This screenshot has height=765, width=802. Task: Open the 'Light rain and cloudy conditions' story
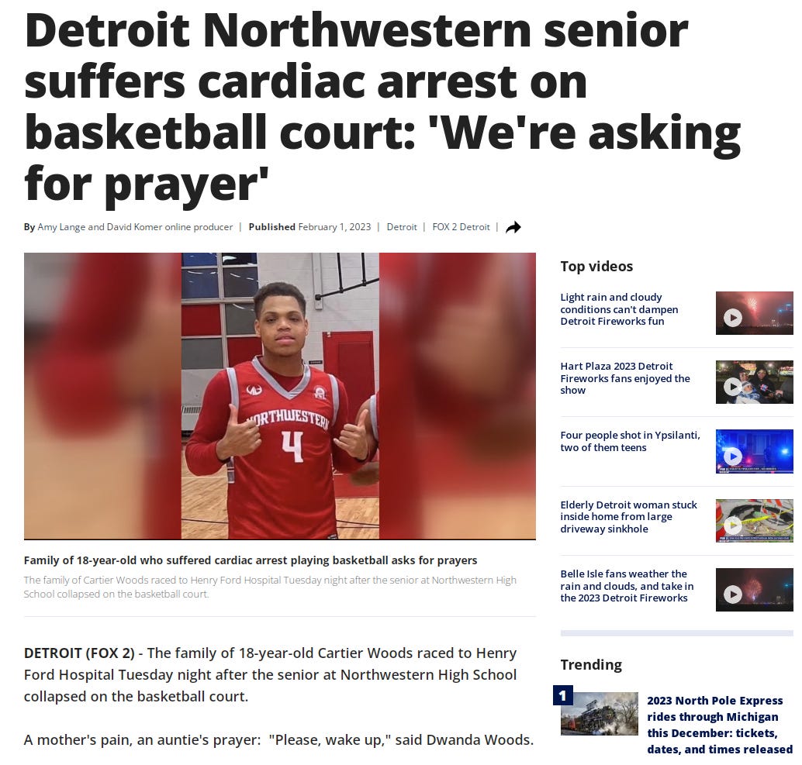tap(619, 309)
